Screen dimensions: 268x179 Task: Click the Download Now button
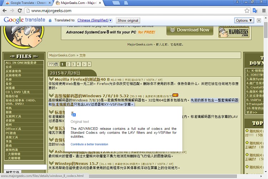190,30
